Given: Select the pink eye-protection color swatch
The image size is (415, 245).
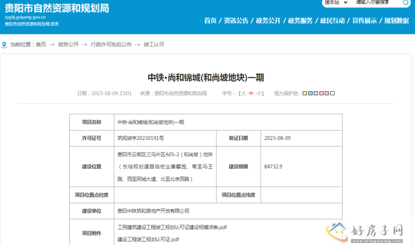Looking at the screenshot, I should 322,93.
